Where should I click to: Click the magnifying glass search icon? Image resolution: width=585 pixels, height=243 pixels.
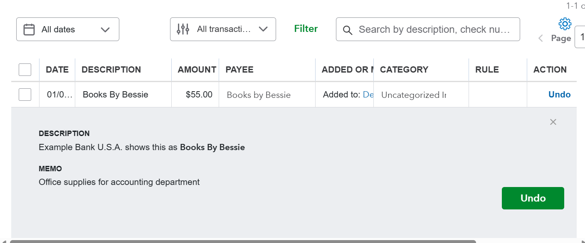click(x=348, y=30)
